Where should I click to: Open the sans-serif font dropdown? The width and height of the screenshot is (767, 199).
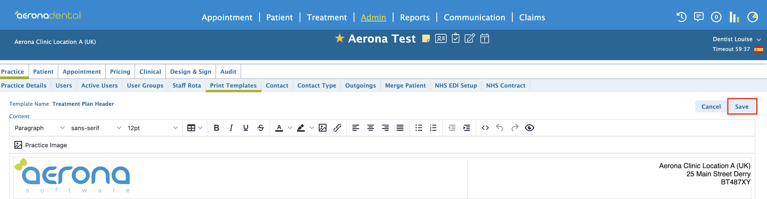96,128
